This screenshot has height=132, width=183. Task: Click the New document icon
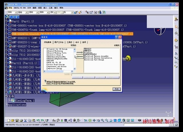[9, 121]
